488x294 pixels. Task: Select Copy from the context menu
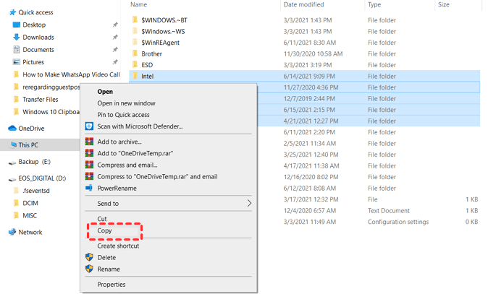[106, 231]
